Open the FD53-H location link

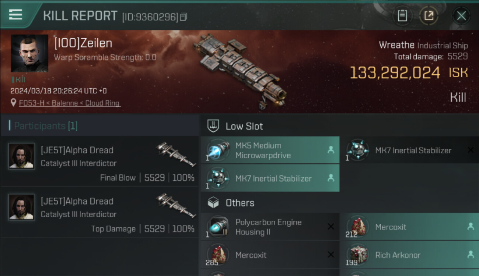pyautogui.click(x=70, y=103)
